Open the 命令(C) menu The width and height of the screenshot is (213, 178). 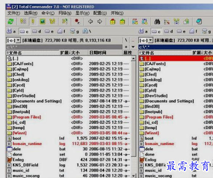(48, 13)
